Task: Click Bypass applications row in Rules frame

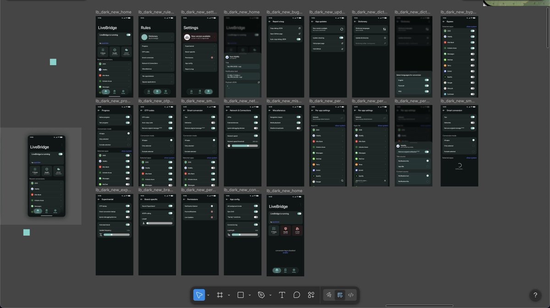Action: coord(157,82)
